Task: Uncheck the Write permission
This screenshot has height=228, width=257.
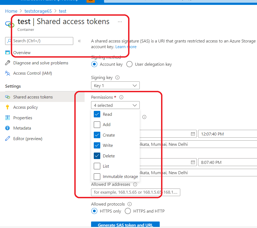Action: pos(97,145)
